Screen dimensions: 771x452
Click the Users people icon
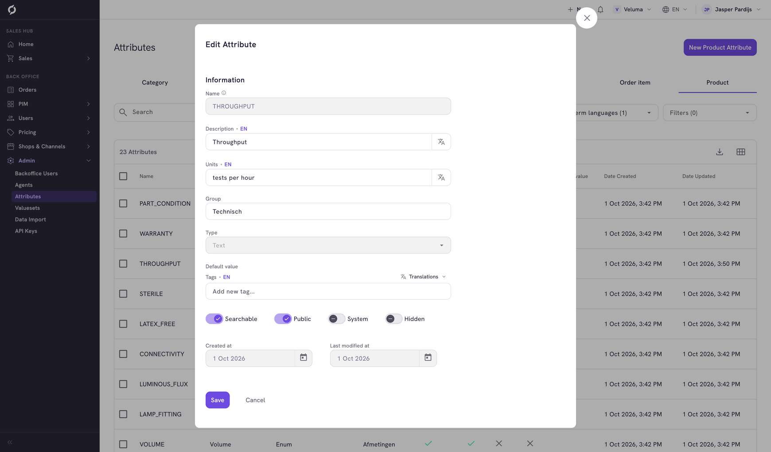(11, 118)
